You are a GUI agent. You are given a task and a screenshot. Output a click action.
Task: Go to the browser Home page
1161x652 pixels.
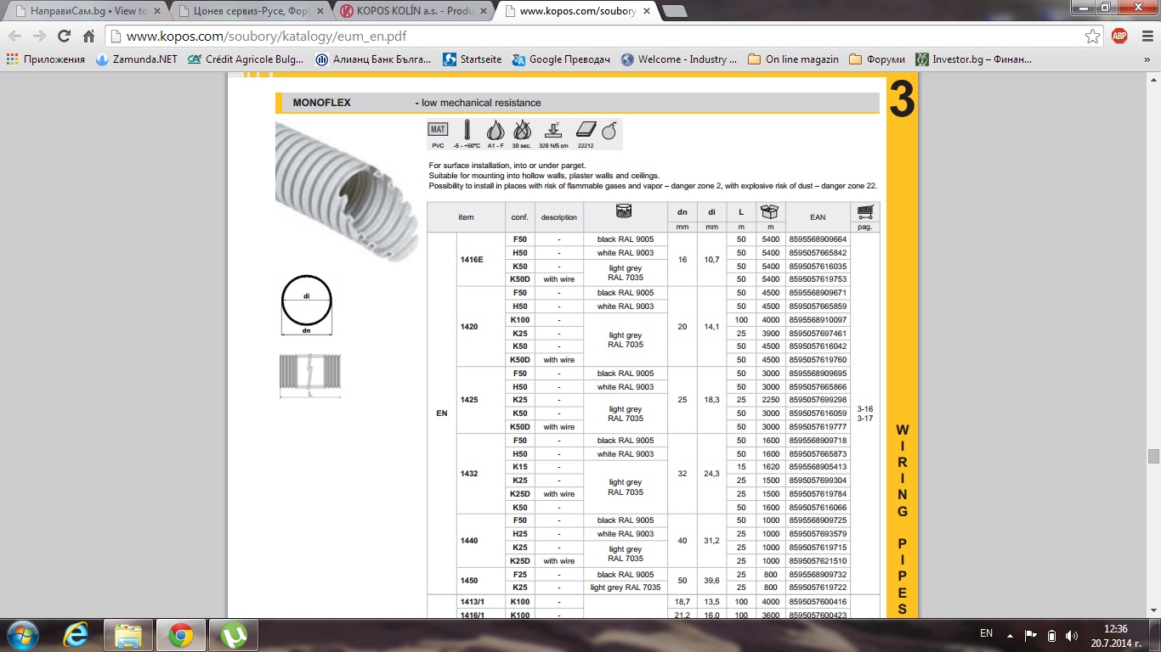[88, 37]
